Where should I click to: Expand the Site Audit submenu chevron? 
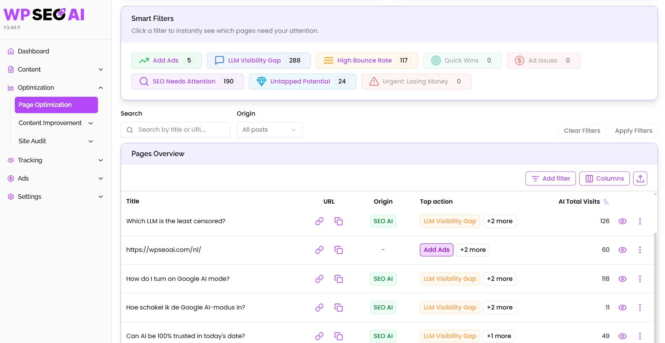91,141
